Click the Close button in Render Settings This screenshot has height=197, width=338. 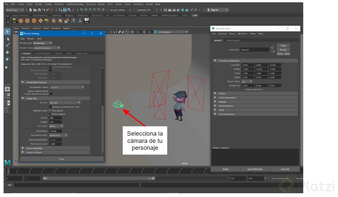[x=62, y=159]
